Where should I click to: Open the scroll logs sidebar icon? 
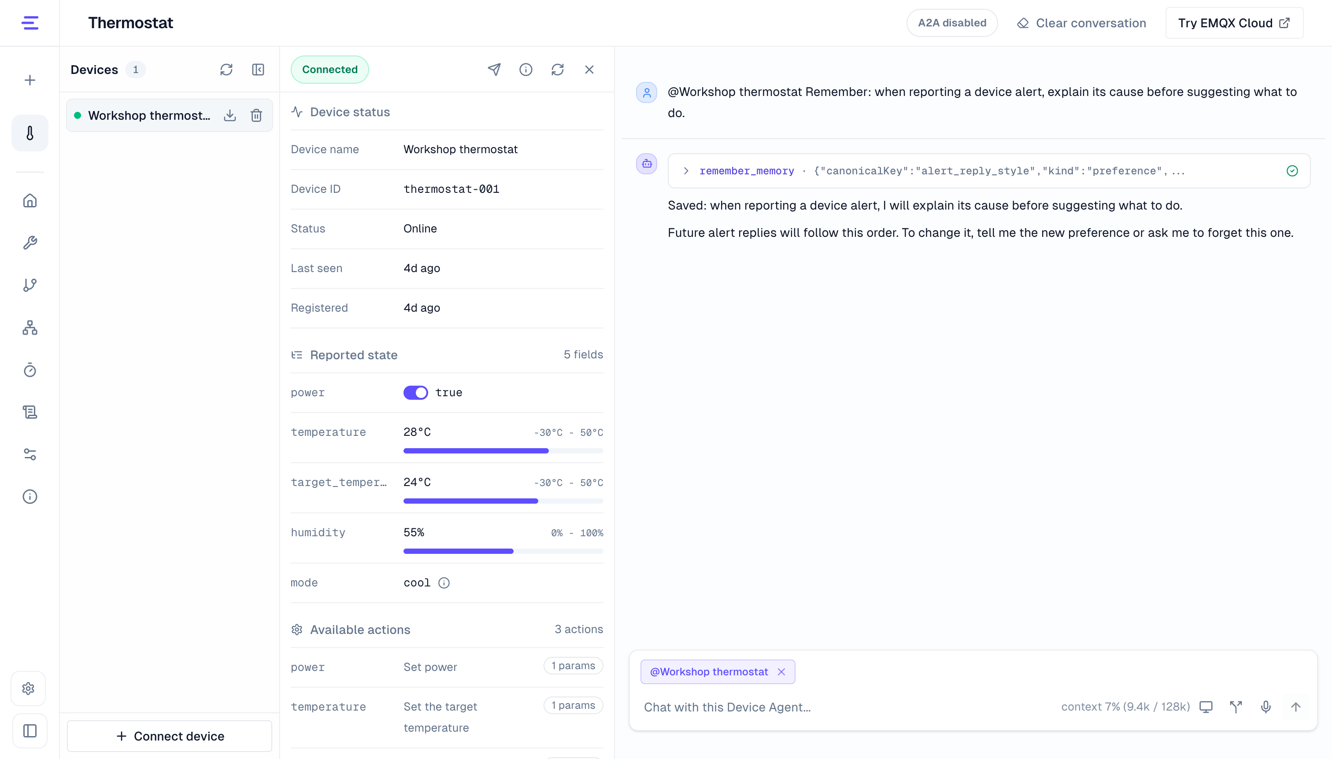pos(30,412)
